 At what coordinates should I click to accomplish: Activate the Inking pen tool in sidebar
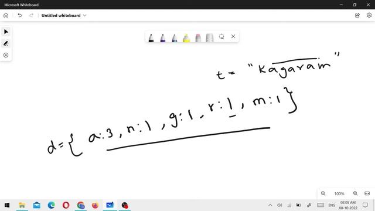[x=6, y=43]
